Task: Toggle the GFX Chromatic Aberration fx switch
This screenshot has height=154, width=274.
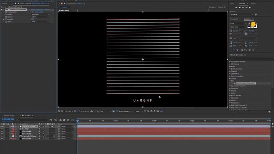Action: pyautogui.click(x=3, y=9)
